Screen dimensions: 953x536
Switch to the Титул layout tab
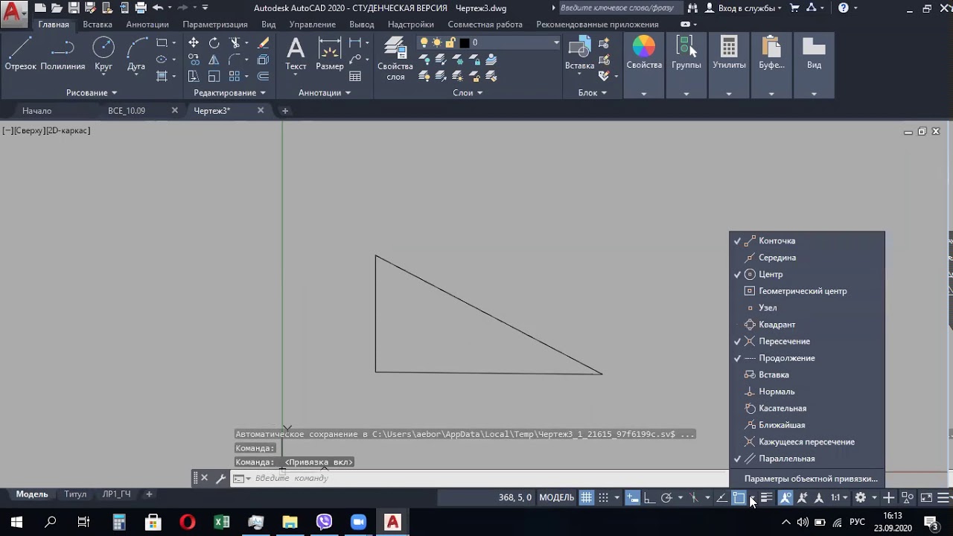pyautogui.click(x=75, y=494)
